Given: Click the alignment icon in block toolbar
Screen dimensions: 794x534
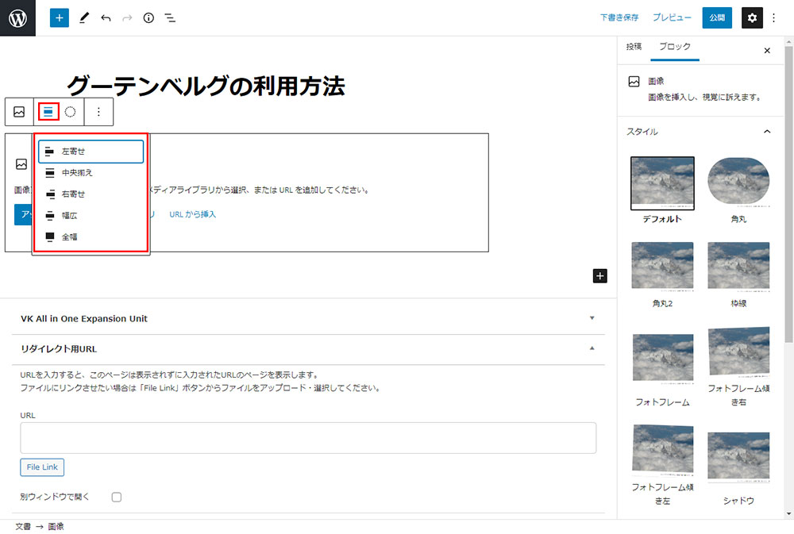Looking at the screenshot, I should tap(48, 112).
